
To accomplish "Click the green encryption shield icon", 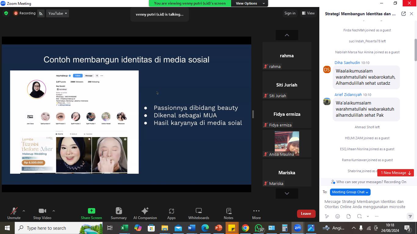I will click(x=6, y=13).
